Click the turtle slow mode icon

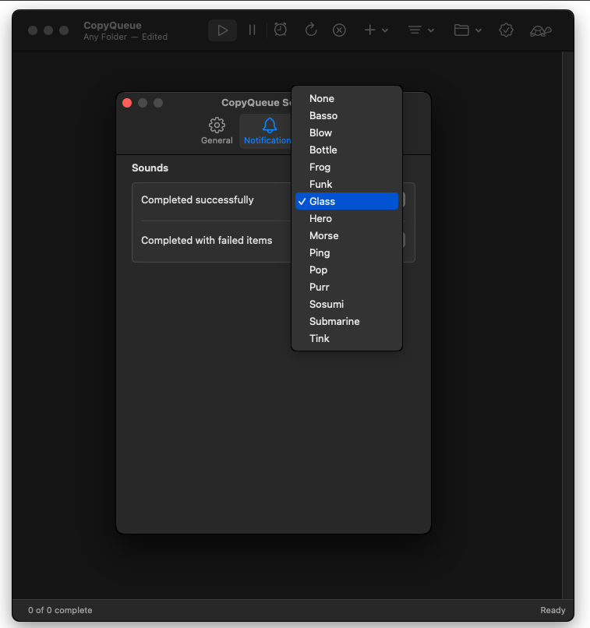click(x=541, y=30)
